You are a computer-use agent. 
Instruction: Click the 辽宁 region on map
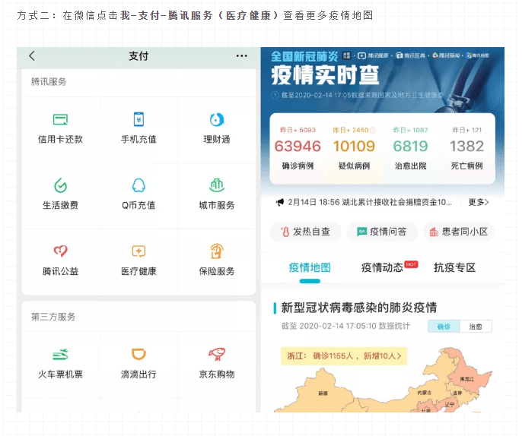pyautogui.click(x=450, y=404)
